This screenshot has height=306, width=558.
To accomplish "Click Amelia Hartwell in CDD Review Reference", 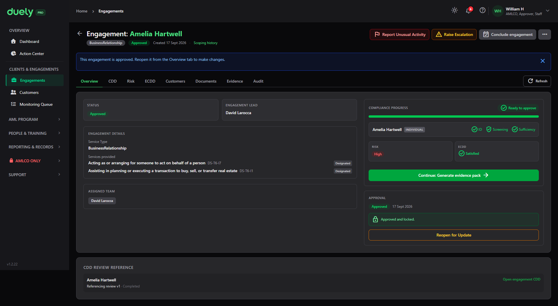I will pyautogui.click(x=101, y=280).
